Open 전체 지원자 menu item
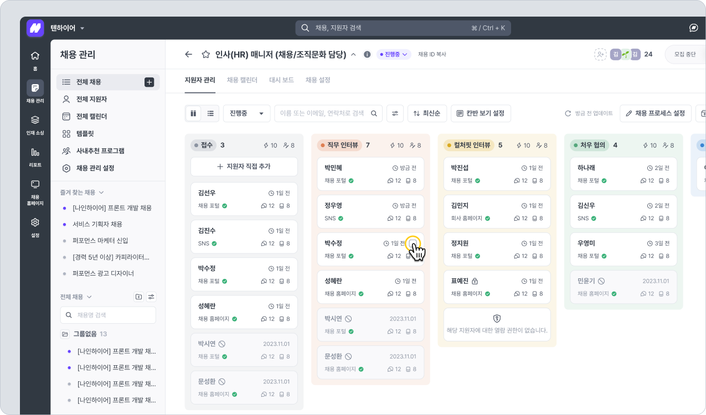The width and height of the screenshot is (706, 415). 108,99
